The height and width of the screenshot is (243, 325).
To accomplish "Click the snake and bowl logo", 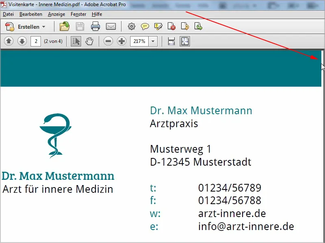I will tap(56, 136).
